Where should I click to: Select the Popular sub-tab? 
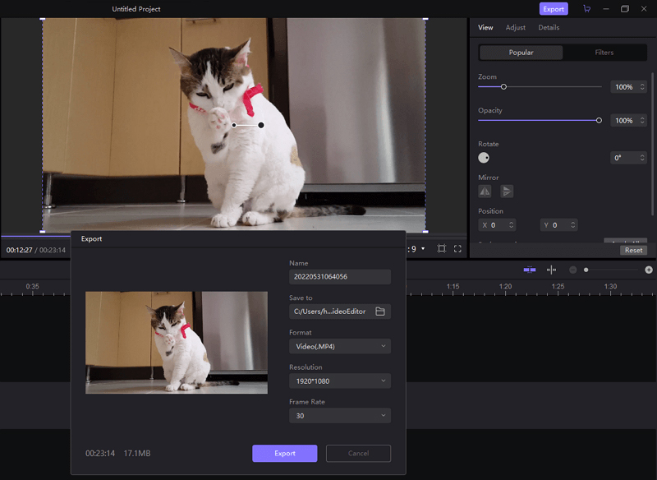521,53
